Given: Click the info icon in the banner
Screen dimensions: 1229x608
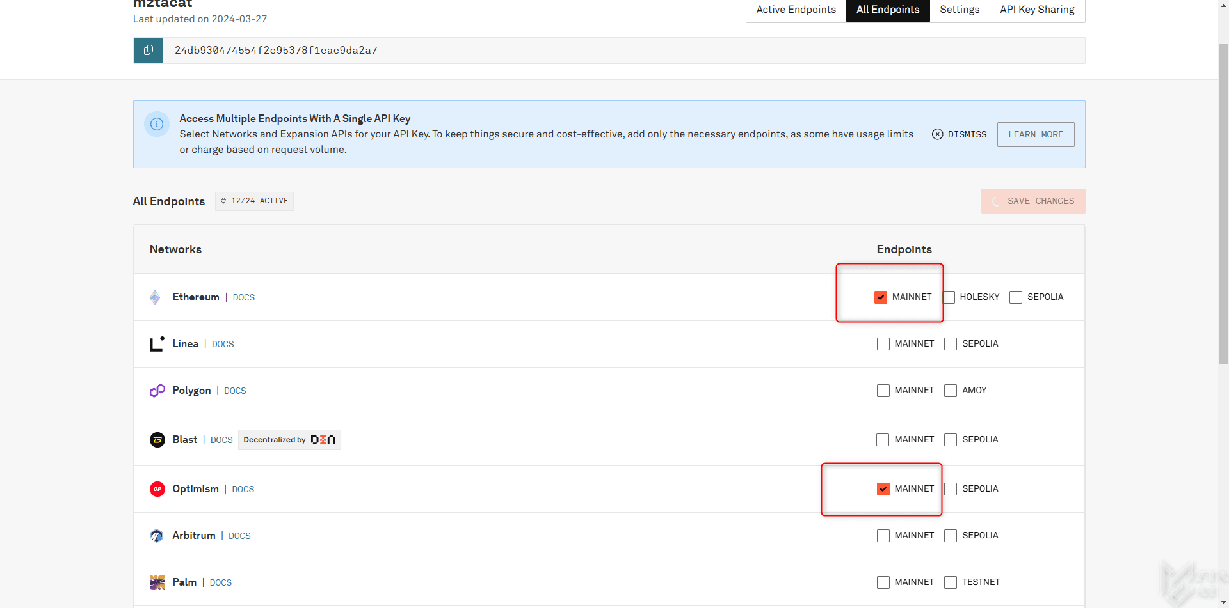Looking at the screenshot, I should click(x=157, y=124).
